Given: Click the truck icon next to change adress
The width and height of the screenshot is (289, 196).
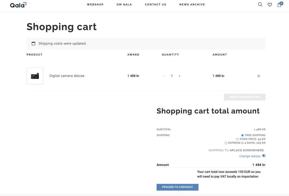Looking at the screenshot, I should pyautogui.click(x=264, y=156).
